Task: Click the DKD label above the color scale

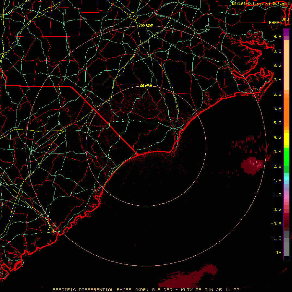Action: 285,19
